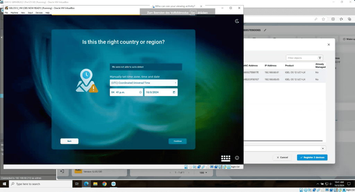Click the pencil edit icon beside device name
This screenshot has height=192, width=355.
(265, 30)
